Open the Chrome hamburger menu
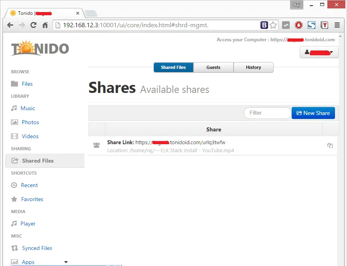The width and height of the screenshot is (347, 266). (x=337, y=25)
